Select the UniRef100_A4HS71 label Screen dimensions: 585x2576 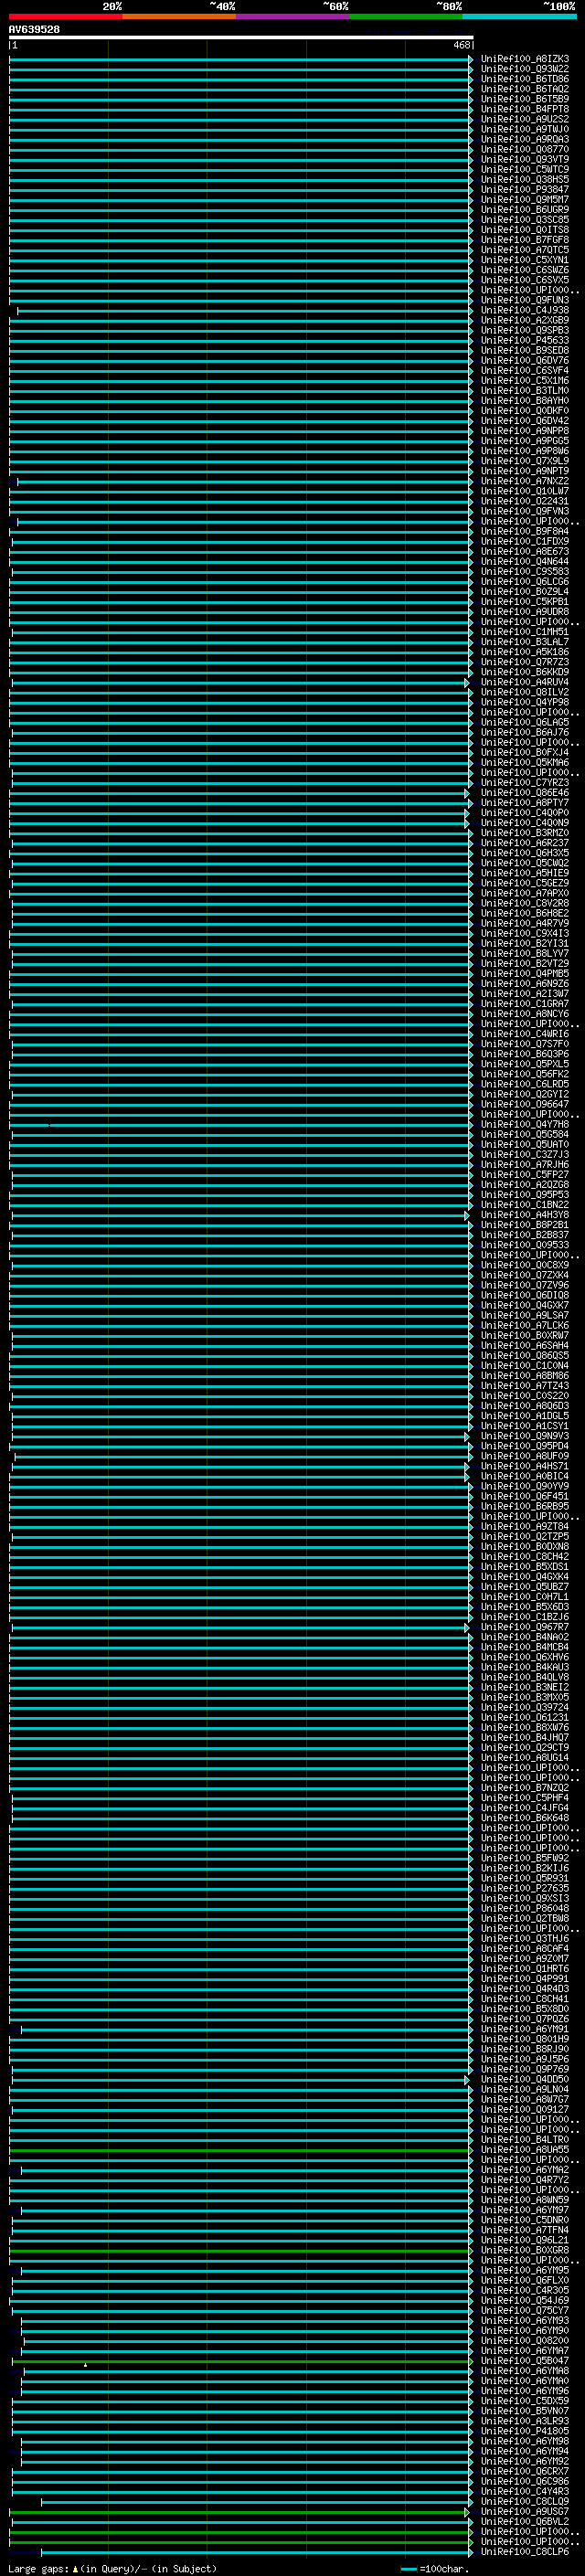point(525,1466)
